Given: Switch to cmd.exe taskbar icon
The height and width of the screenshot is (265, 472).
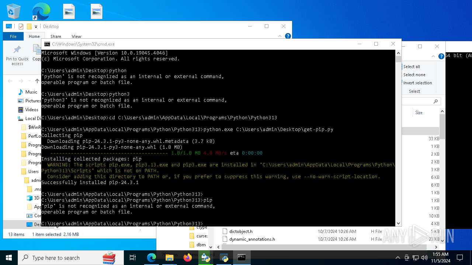Looking at the screenshot, I should [242, 258].
